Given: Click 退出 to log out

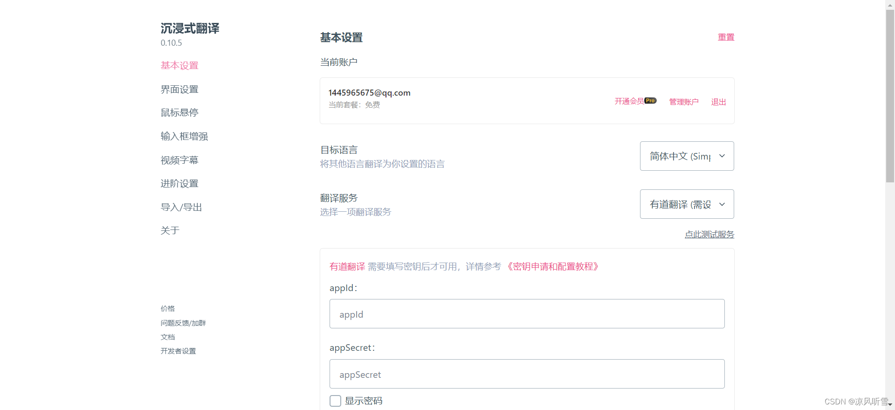Looking at the screenshot, I should click(x=718, y=102).
